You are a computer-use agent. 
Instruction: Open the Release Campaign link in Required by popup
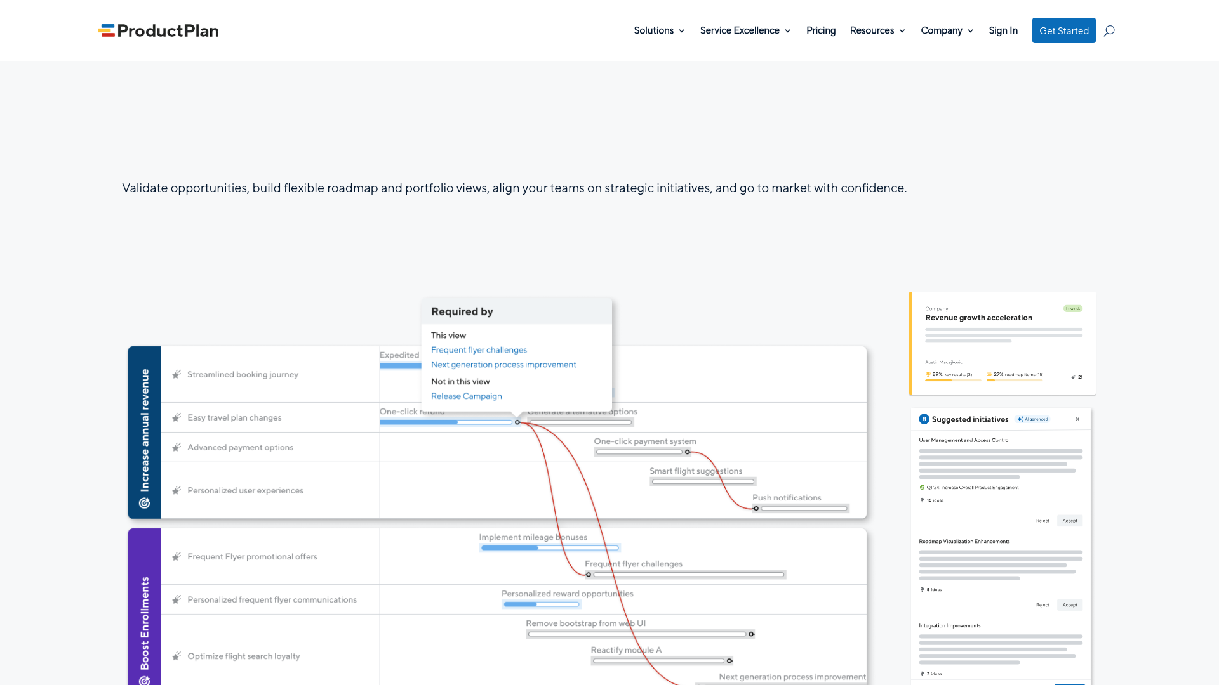[x=466, y=396]
